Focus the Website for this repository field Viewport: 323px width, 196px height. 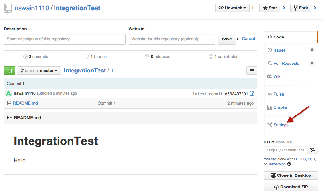172,39
